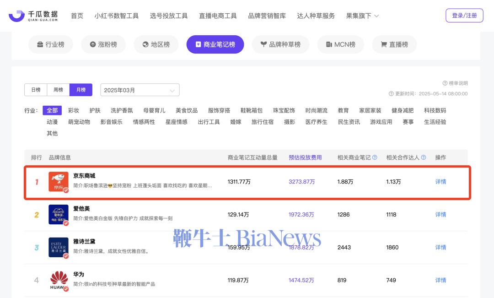494x298 pixels.
Task: Filter by 服饰穿搭 industry
Action: (219, 110)
